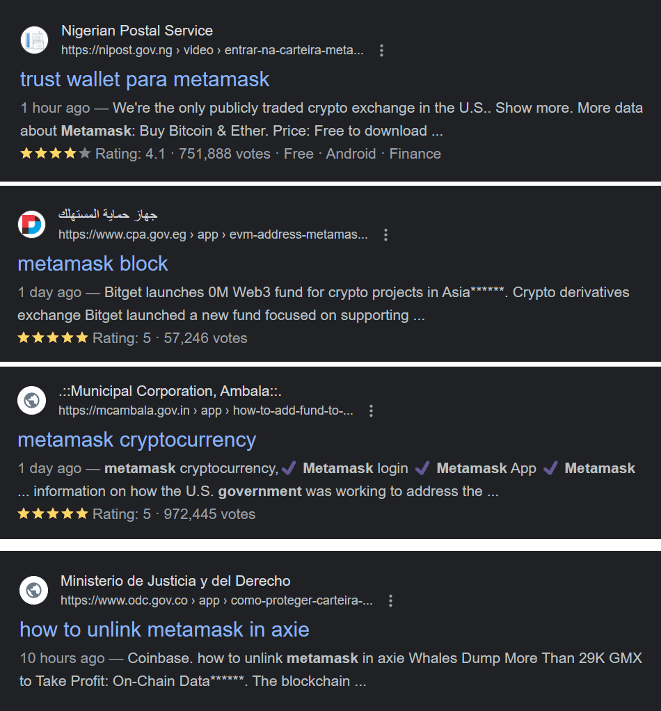
Task: Click the three-dot icon on the nipost result
Action: tap(381, 50)
